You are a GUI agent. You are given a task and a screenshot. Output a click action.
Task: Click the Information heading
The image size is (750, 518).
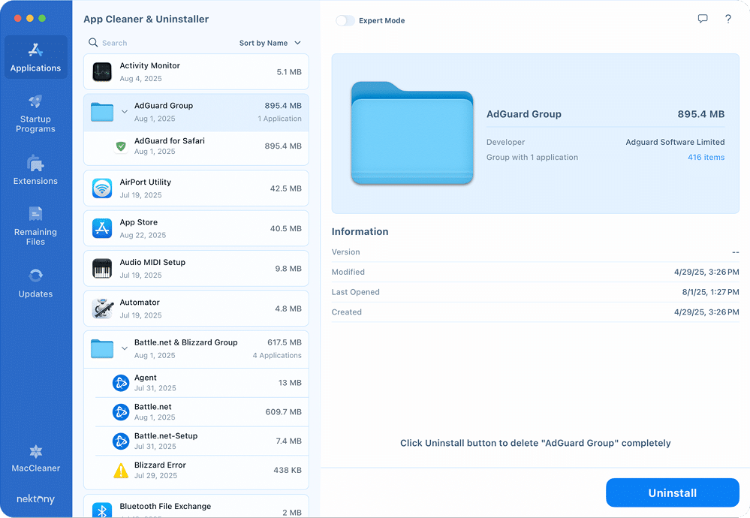point(360,231)
